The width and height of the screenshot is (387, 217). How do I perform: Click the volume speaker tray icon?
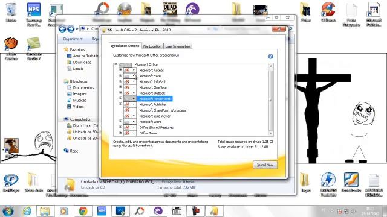tap(354, 212)
